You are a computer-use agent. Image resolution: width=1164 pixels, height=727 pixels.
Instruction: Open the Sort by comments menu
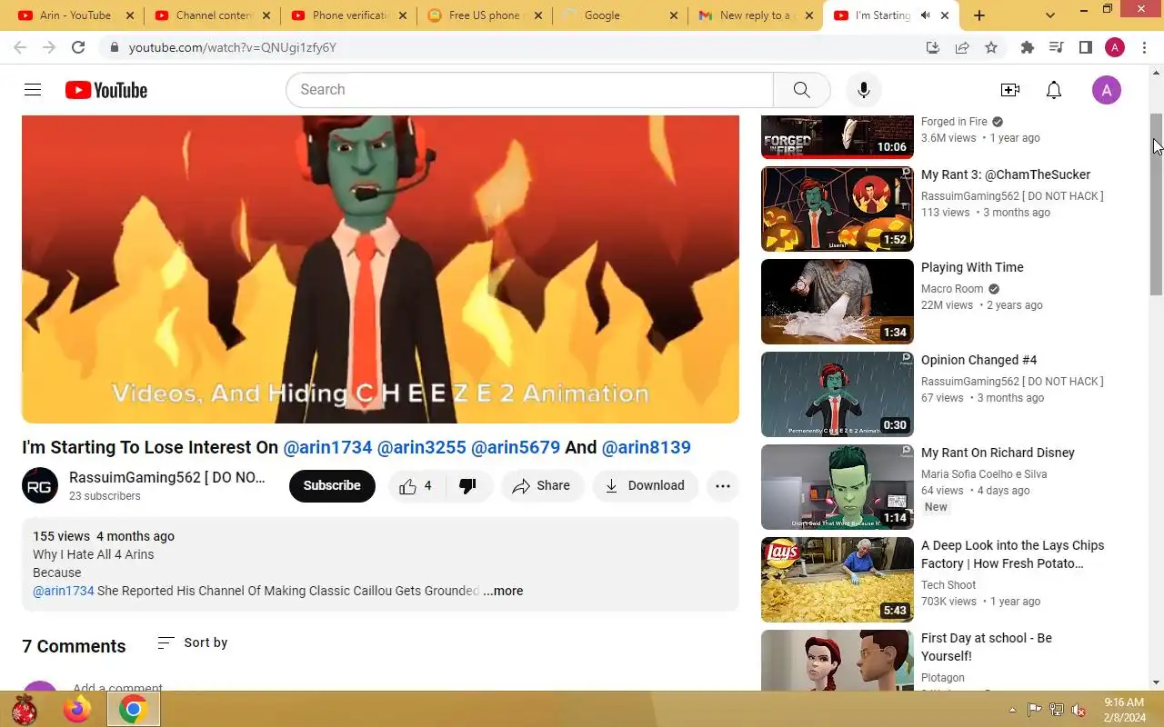(x=192, y=642)
